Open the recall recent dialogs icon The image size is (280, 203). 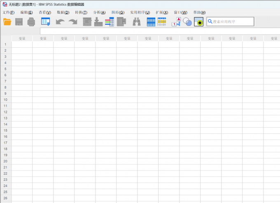click(45, 22)
